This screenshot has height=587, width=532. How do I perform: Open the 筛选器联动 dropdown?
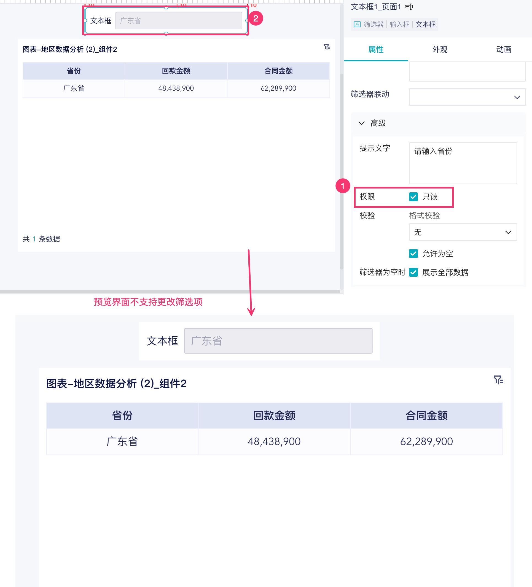pyautogui.click(x=467, y=97)
